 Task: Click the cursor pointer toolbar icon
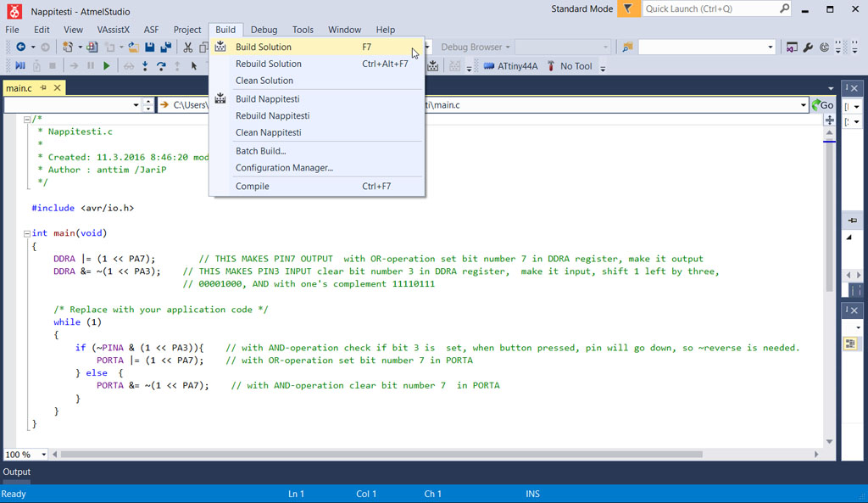click(x=194, y=66)
